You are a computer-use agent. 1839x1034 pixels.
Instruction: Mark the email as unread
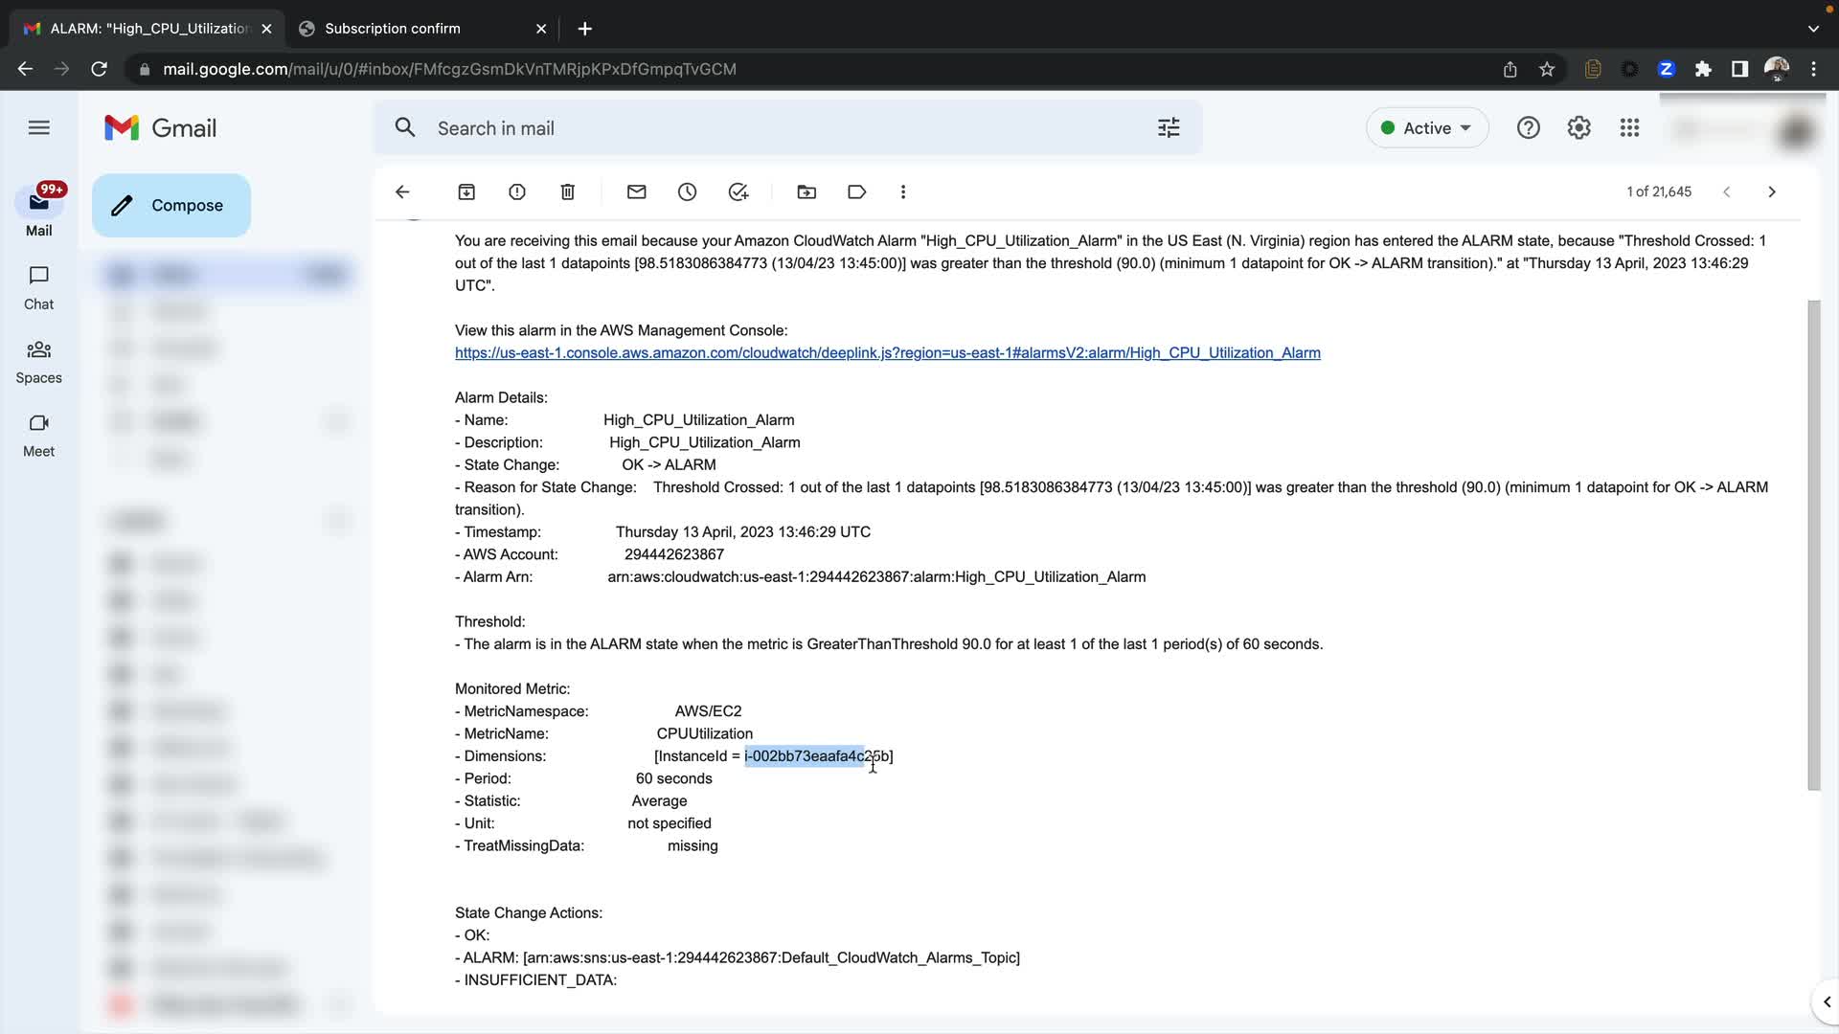coord(637,191)
